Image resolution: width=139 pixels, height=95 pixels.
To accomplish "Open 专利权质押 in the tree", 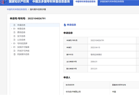I will pyautogui.click(x=22, y=43).
